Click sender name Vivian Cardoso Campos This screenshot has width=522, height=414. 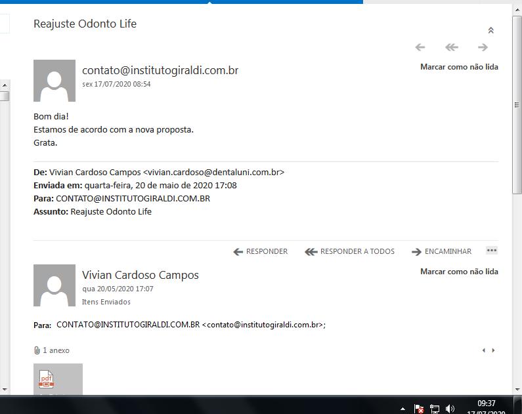pos(140,275)
